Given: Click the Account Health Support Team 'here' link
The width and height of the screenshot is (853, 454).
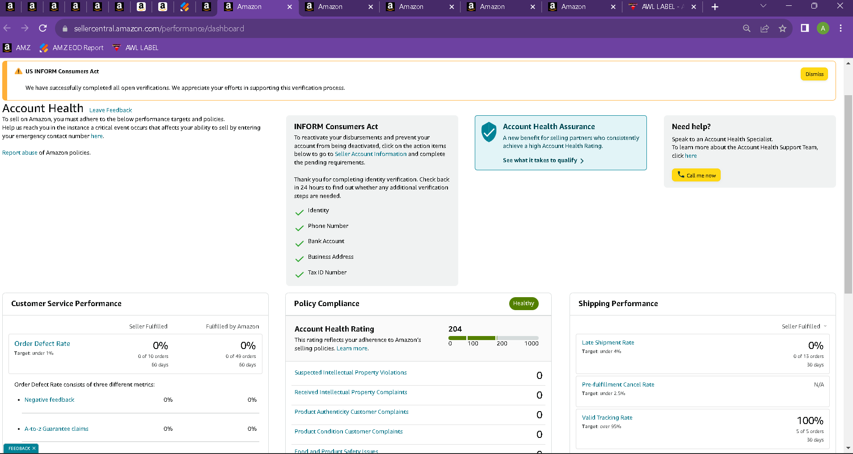Looking at the screenshot, I should (x=691, y=156).
